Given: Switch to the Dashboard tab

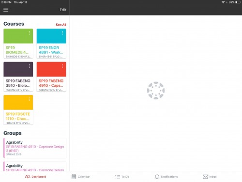Looking at the screenshot, I should [x=36, y=177].
